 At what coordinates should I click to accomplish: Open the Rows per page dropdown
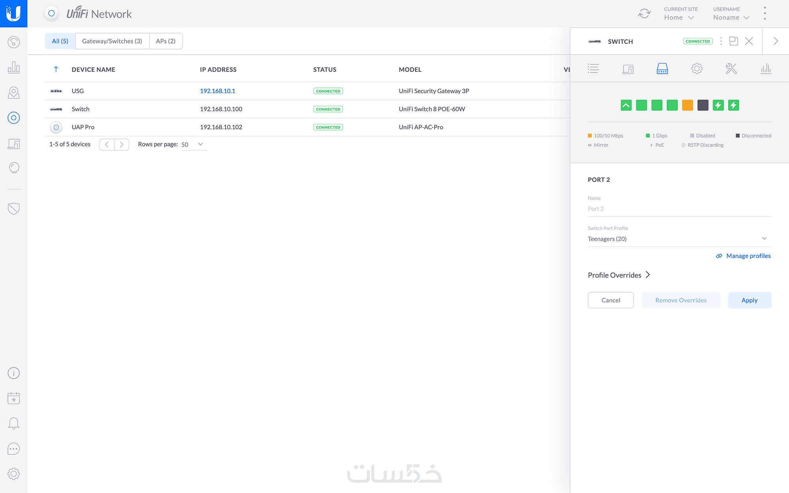tap(194, 144)
